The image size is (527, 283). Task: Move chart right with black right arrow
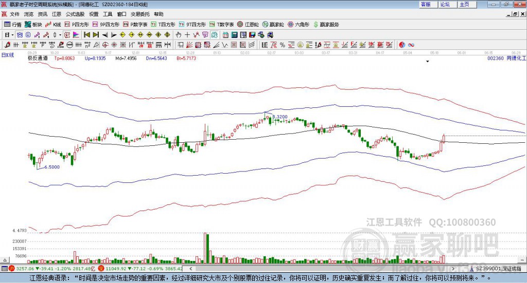point(114,35)
